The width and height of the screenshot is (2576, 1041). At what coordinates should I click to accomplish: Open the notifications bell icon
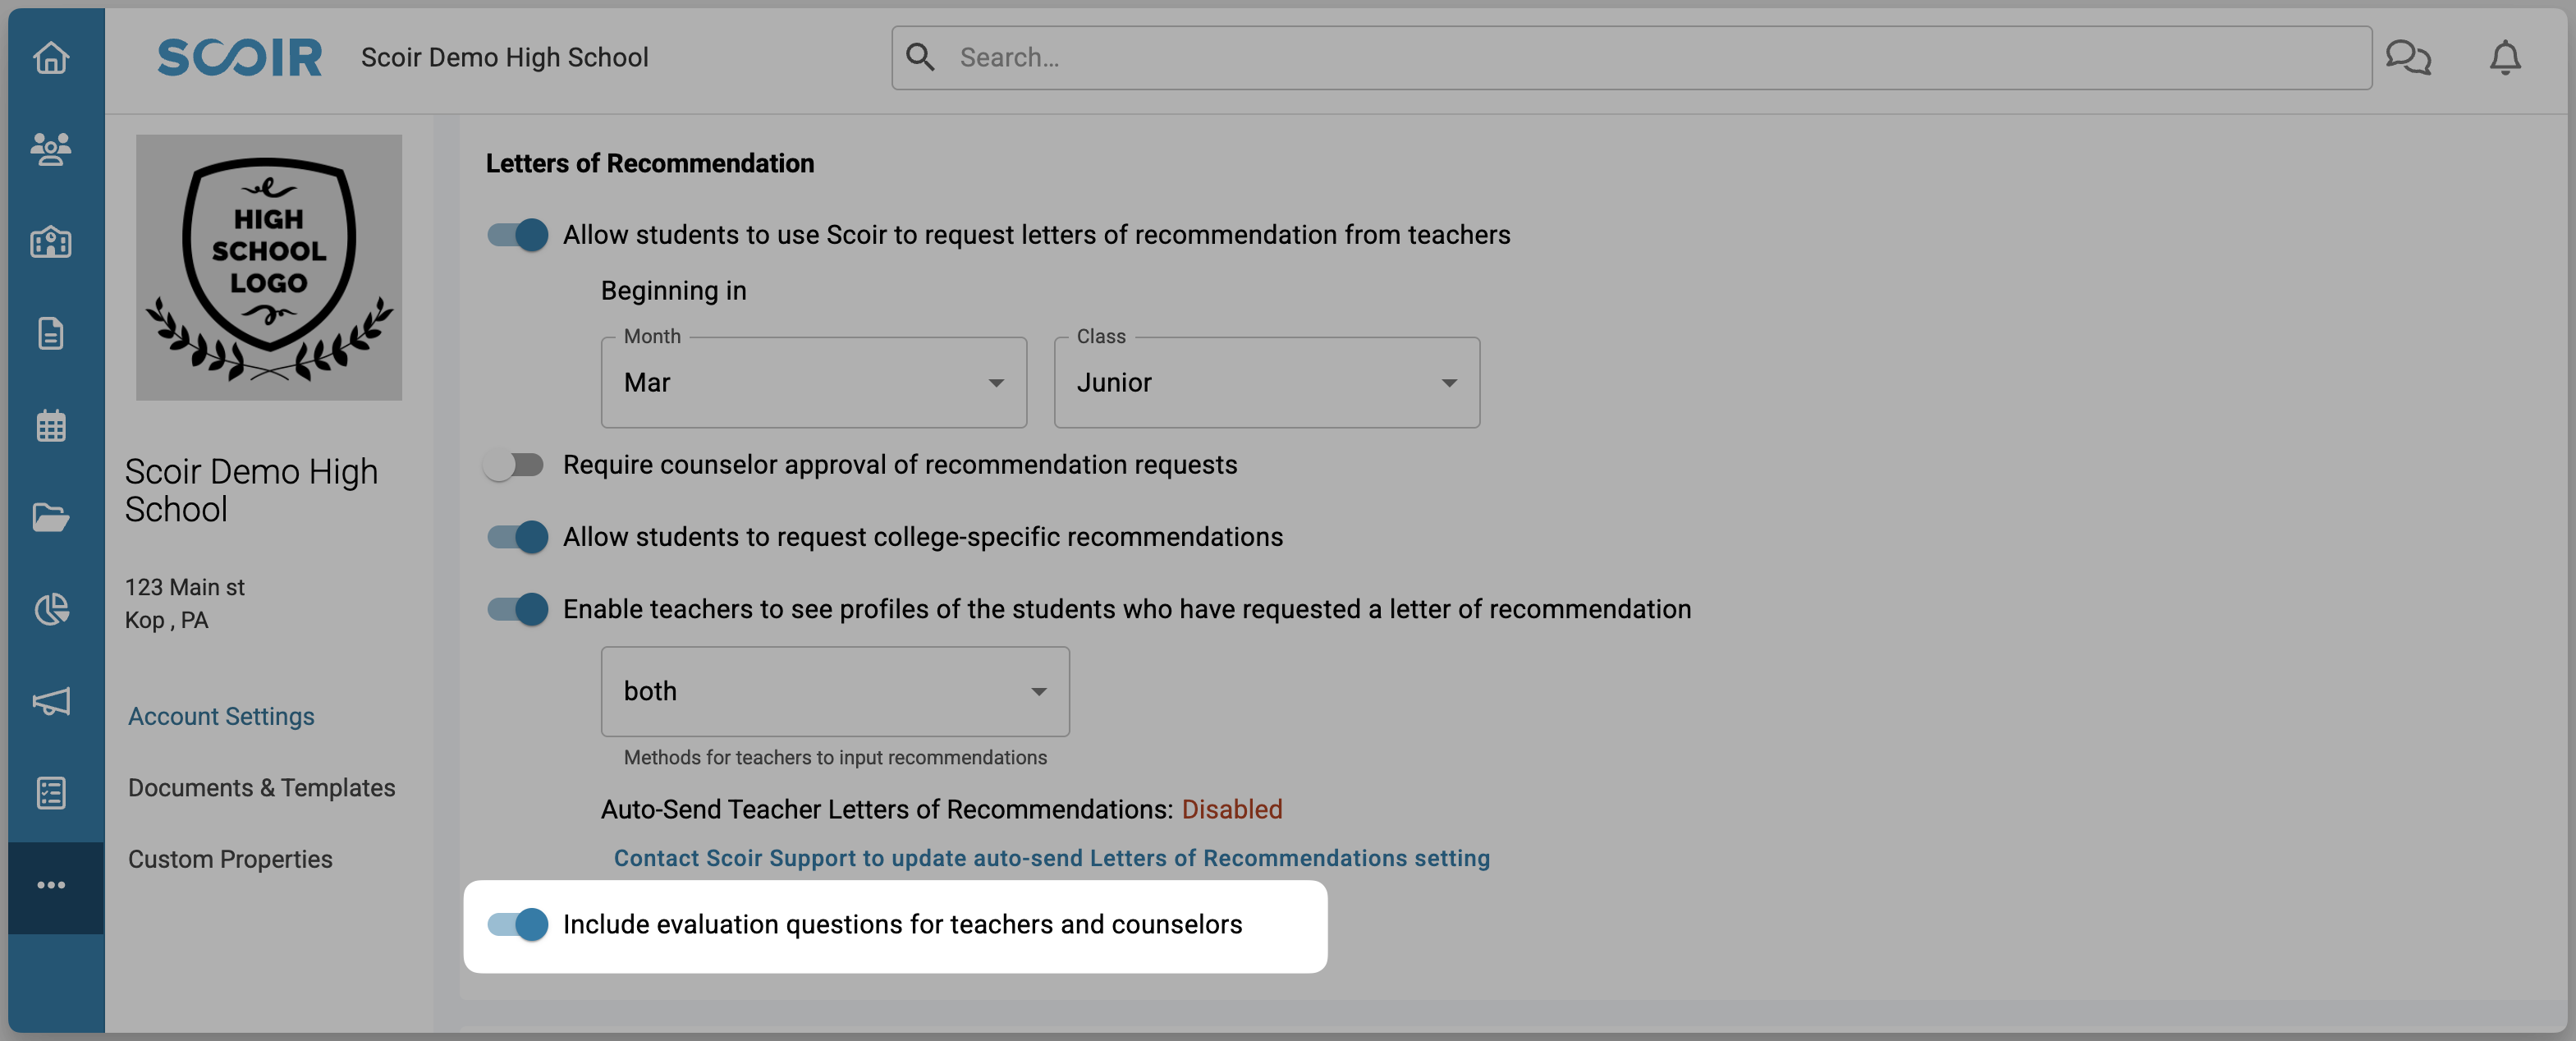[x=2505, y=58]
